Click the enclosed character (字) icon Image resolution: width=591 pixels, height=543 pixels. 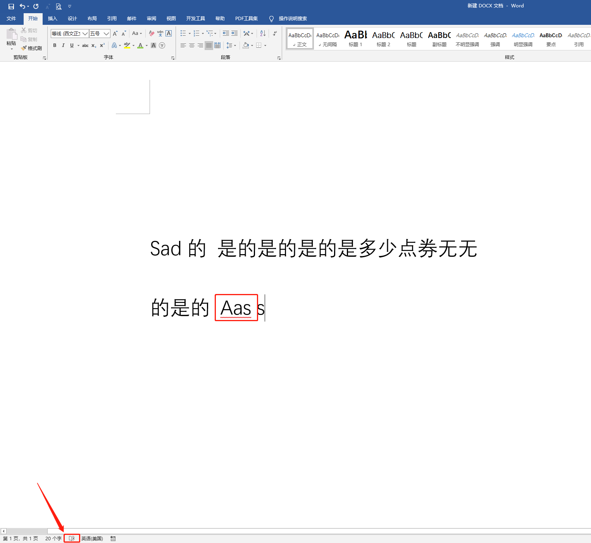point(162,45)
